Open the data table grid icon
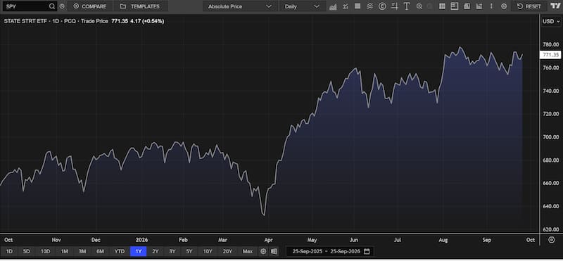This screenshot has height=261, width=563. pyautogui.click(x=443, y=6)
